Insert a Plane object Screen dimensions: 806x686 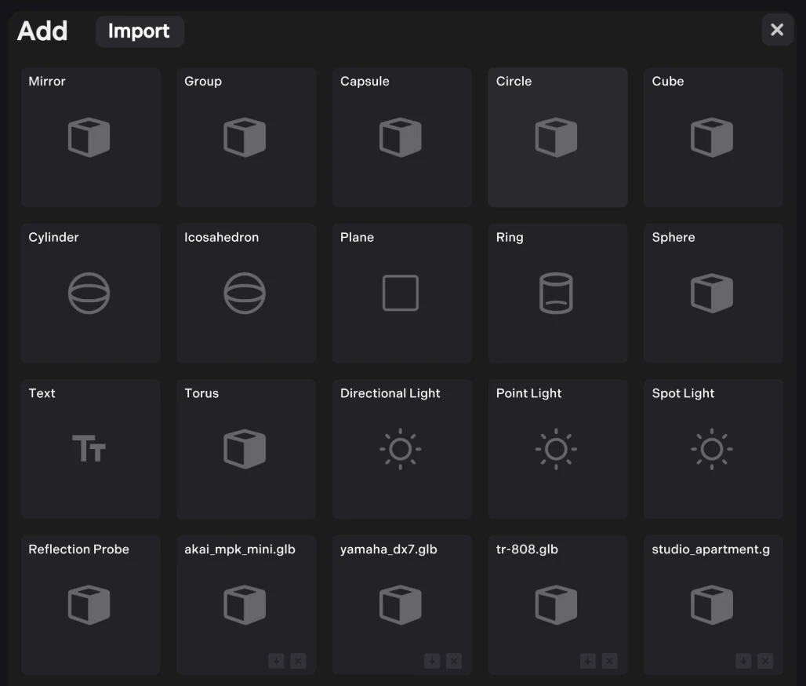click(x=401, y=294)
